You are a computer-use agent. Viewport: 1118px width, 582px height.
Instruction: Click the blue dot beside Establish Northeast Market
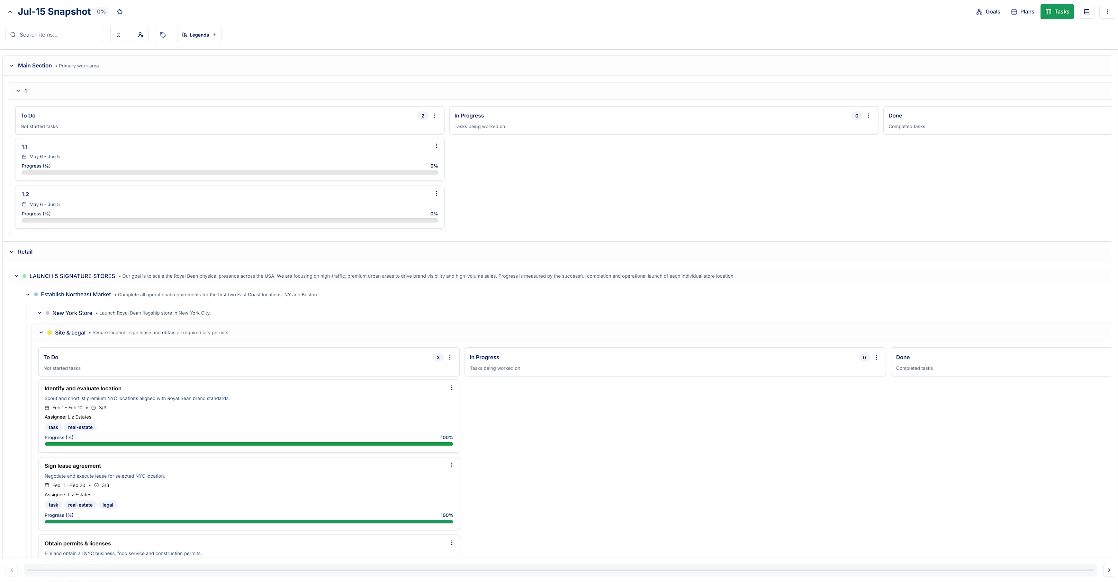[36, 295]
